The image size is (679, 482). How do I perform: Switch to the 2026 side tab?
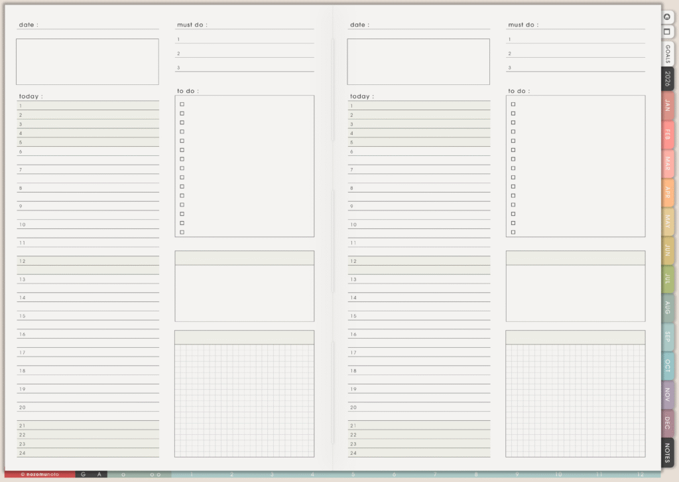(x=667, y=79)
